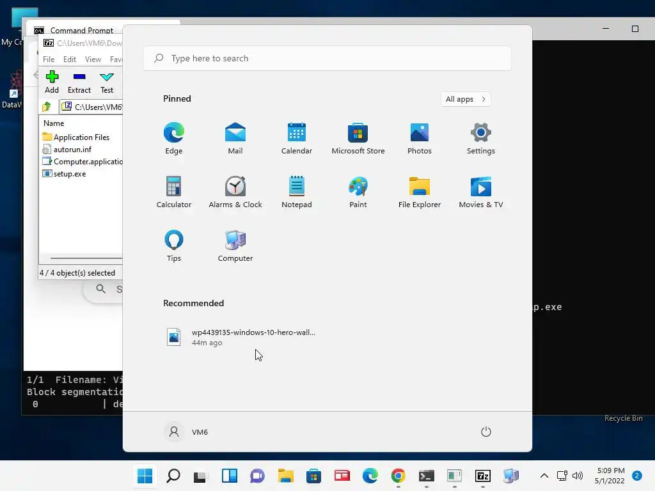Open Edge from pinned apps
The image size is (655, 491).
coord(174,138)
